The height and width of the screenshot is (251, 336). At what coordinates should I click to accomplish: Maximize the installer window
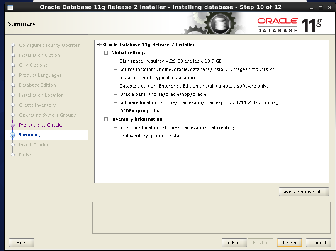(320, 7)
